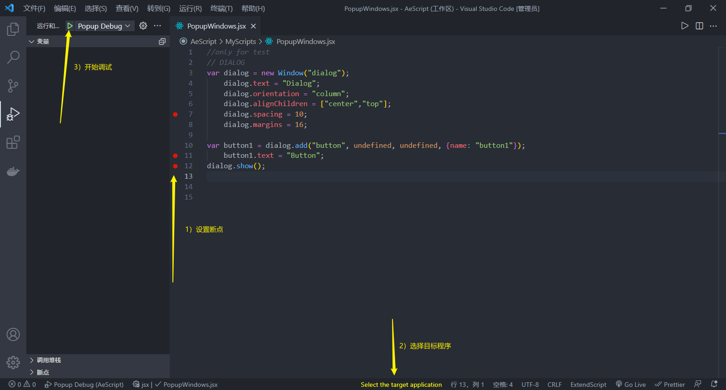The image size is (726, 390).
Task: Split the editor to the right
Action: point(699,26)
